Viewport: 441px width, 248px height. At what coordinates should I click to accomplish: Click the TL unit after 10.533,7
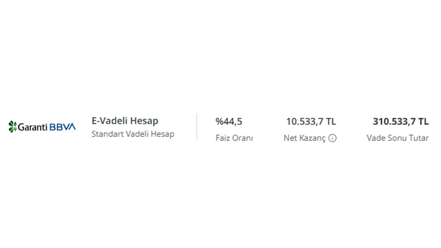[x=331, y=122]
